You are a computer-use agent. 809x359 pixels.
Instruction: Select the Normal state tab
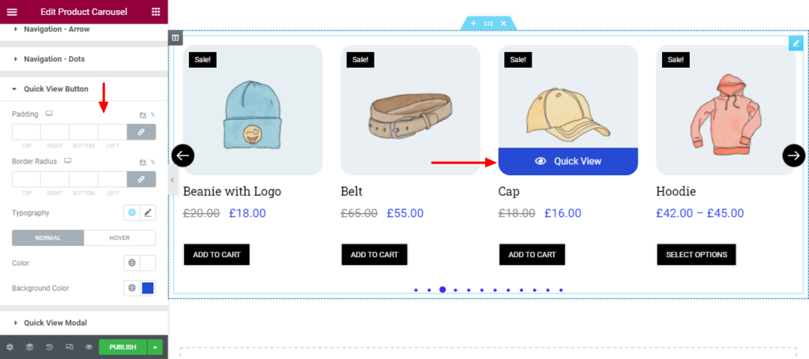(x=47, y=237)
